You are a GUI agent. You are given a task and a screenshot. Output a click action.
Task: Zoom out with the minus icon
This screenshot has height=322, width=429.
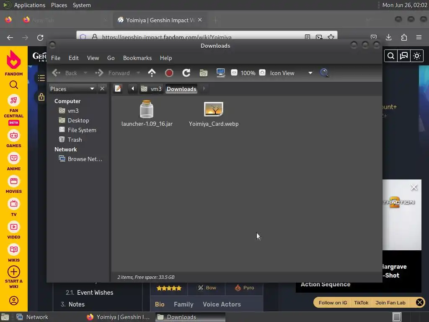click(234, 73)
